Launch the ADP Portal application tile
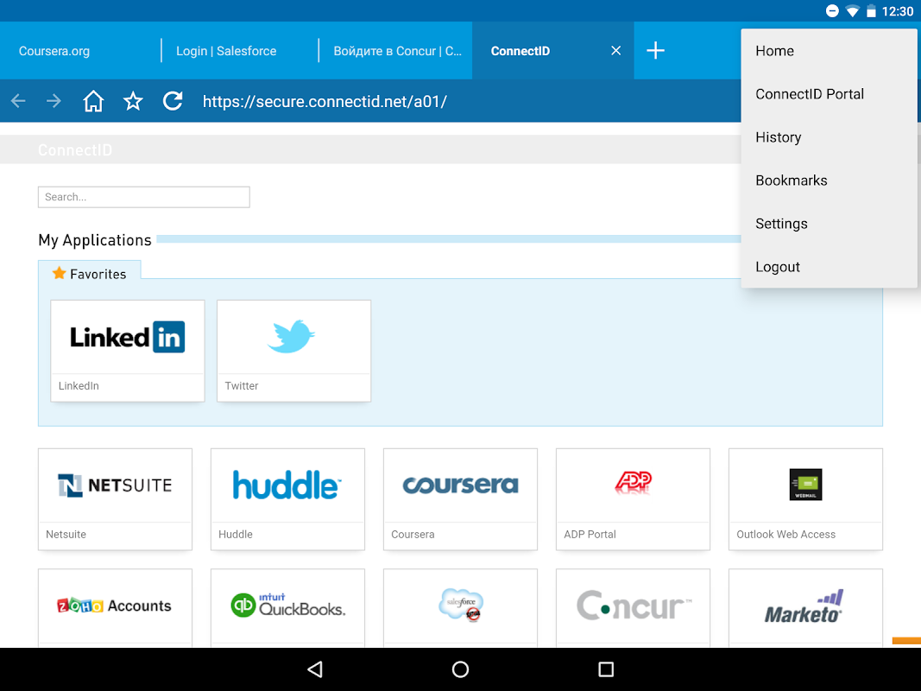This screenshot has width=921, height=691. coord(634,499)
